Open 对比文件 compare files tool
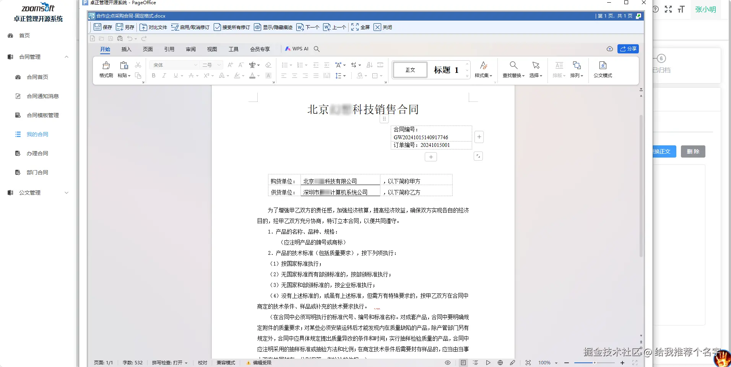The width and height of the screenshot is (731, 367). [153, 27]
